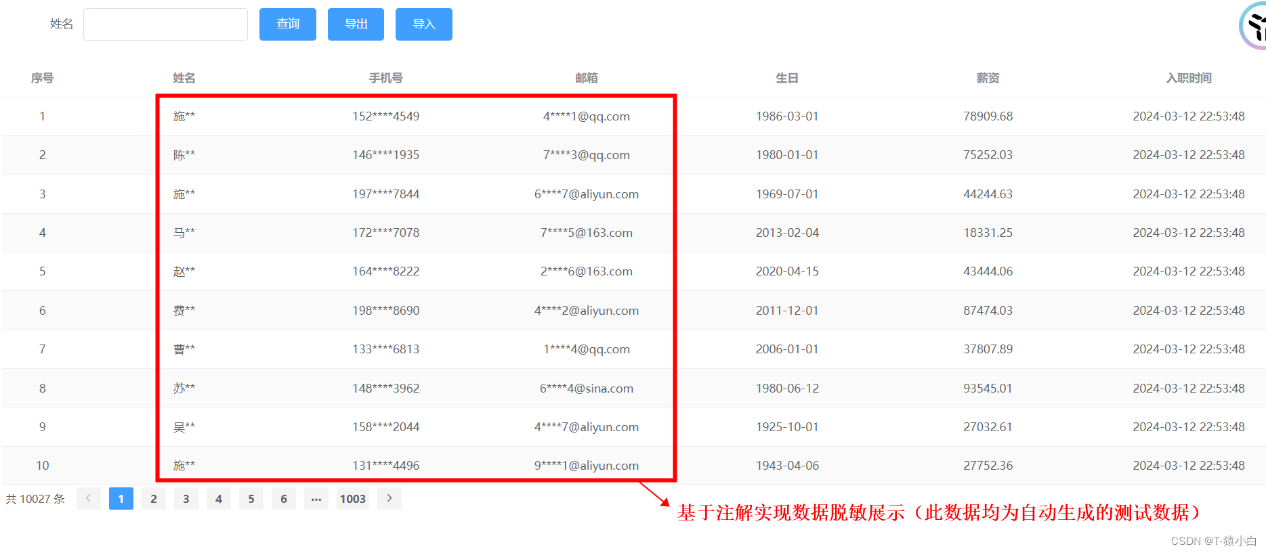Screen dimensions: 1266x553
Task: Click name 马** in row 4
Action: (x=184, y=233)
